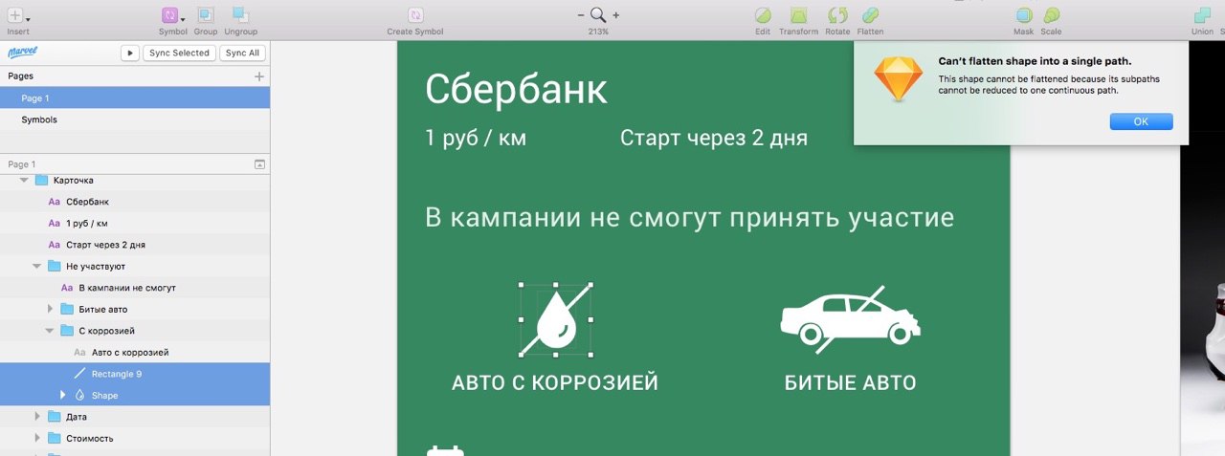Collapse the layer list header toggle

(259, 164)
